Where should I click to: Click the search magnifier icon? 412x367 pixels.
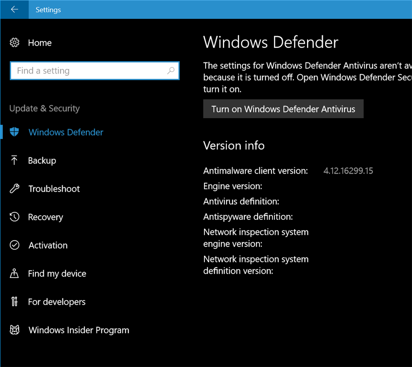171,70
